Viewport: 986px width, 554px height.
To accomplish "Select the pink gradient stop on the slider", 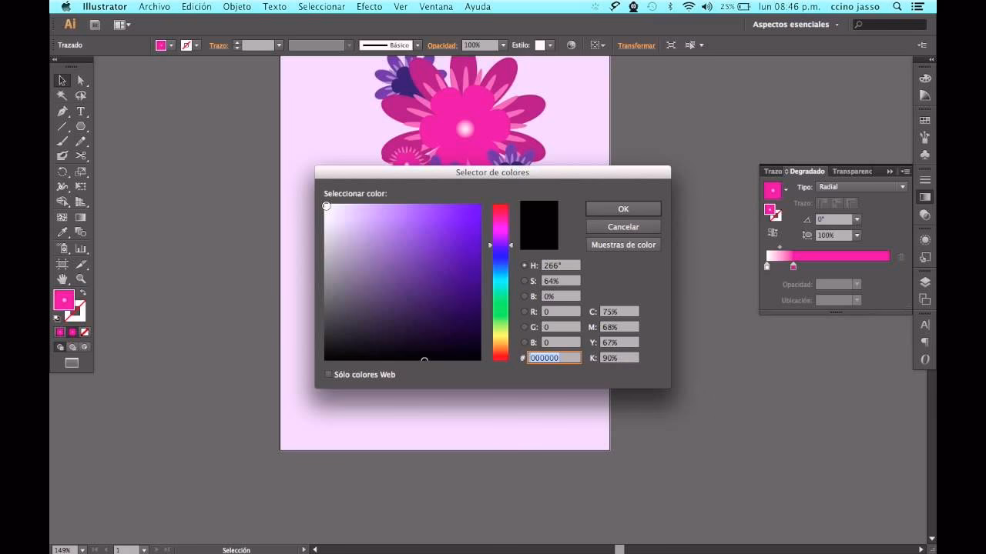I will pos(793,266).
